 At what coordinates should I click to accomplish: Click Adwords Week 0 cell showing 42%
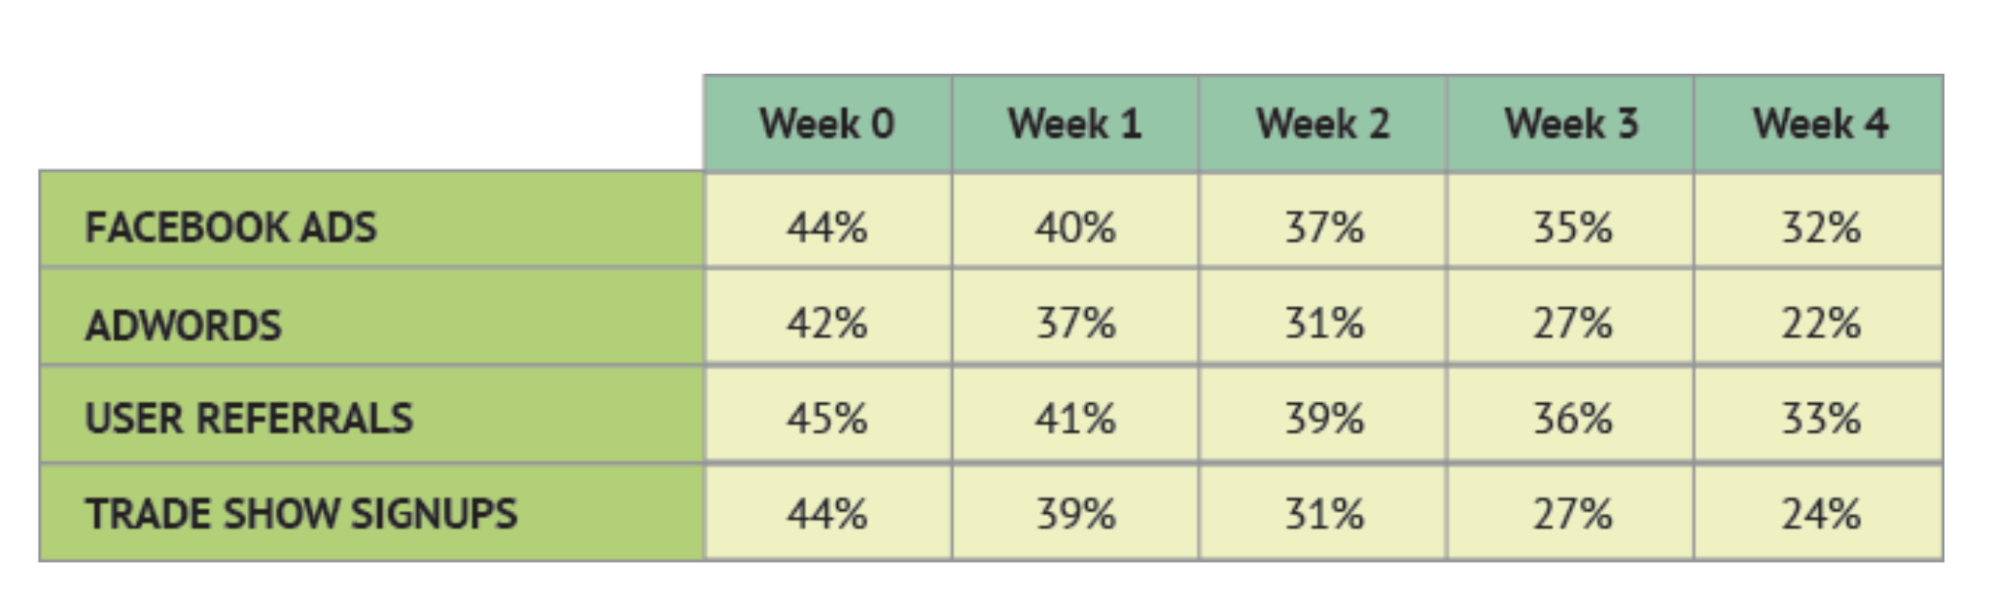pos(827,324)
